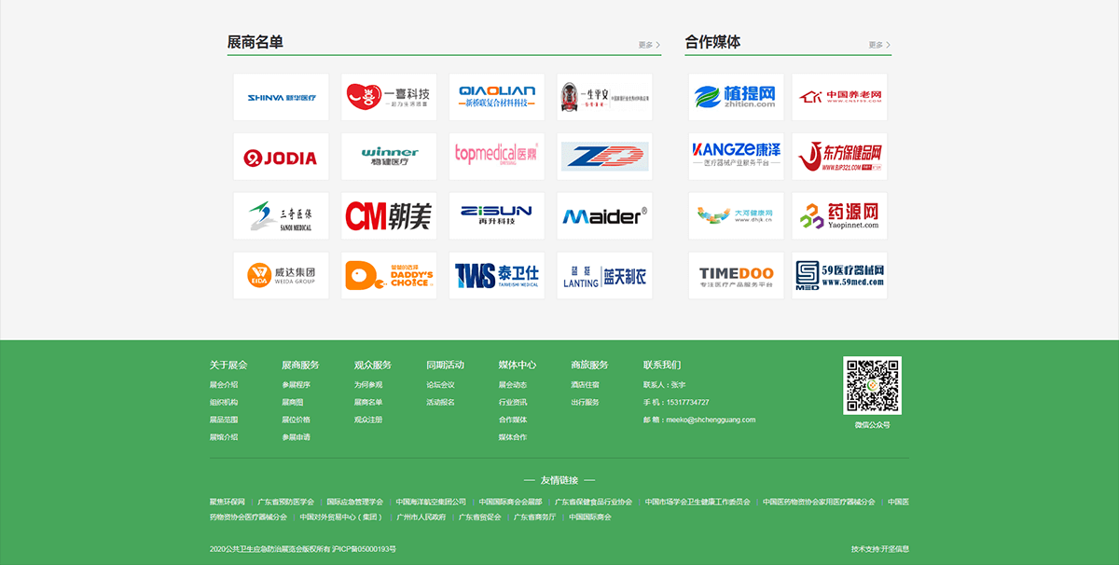Open the 联系我们 footer menu heading

(x=662, y=365)
